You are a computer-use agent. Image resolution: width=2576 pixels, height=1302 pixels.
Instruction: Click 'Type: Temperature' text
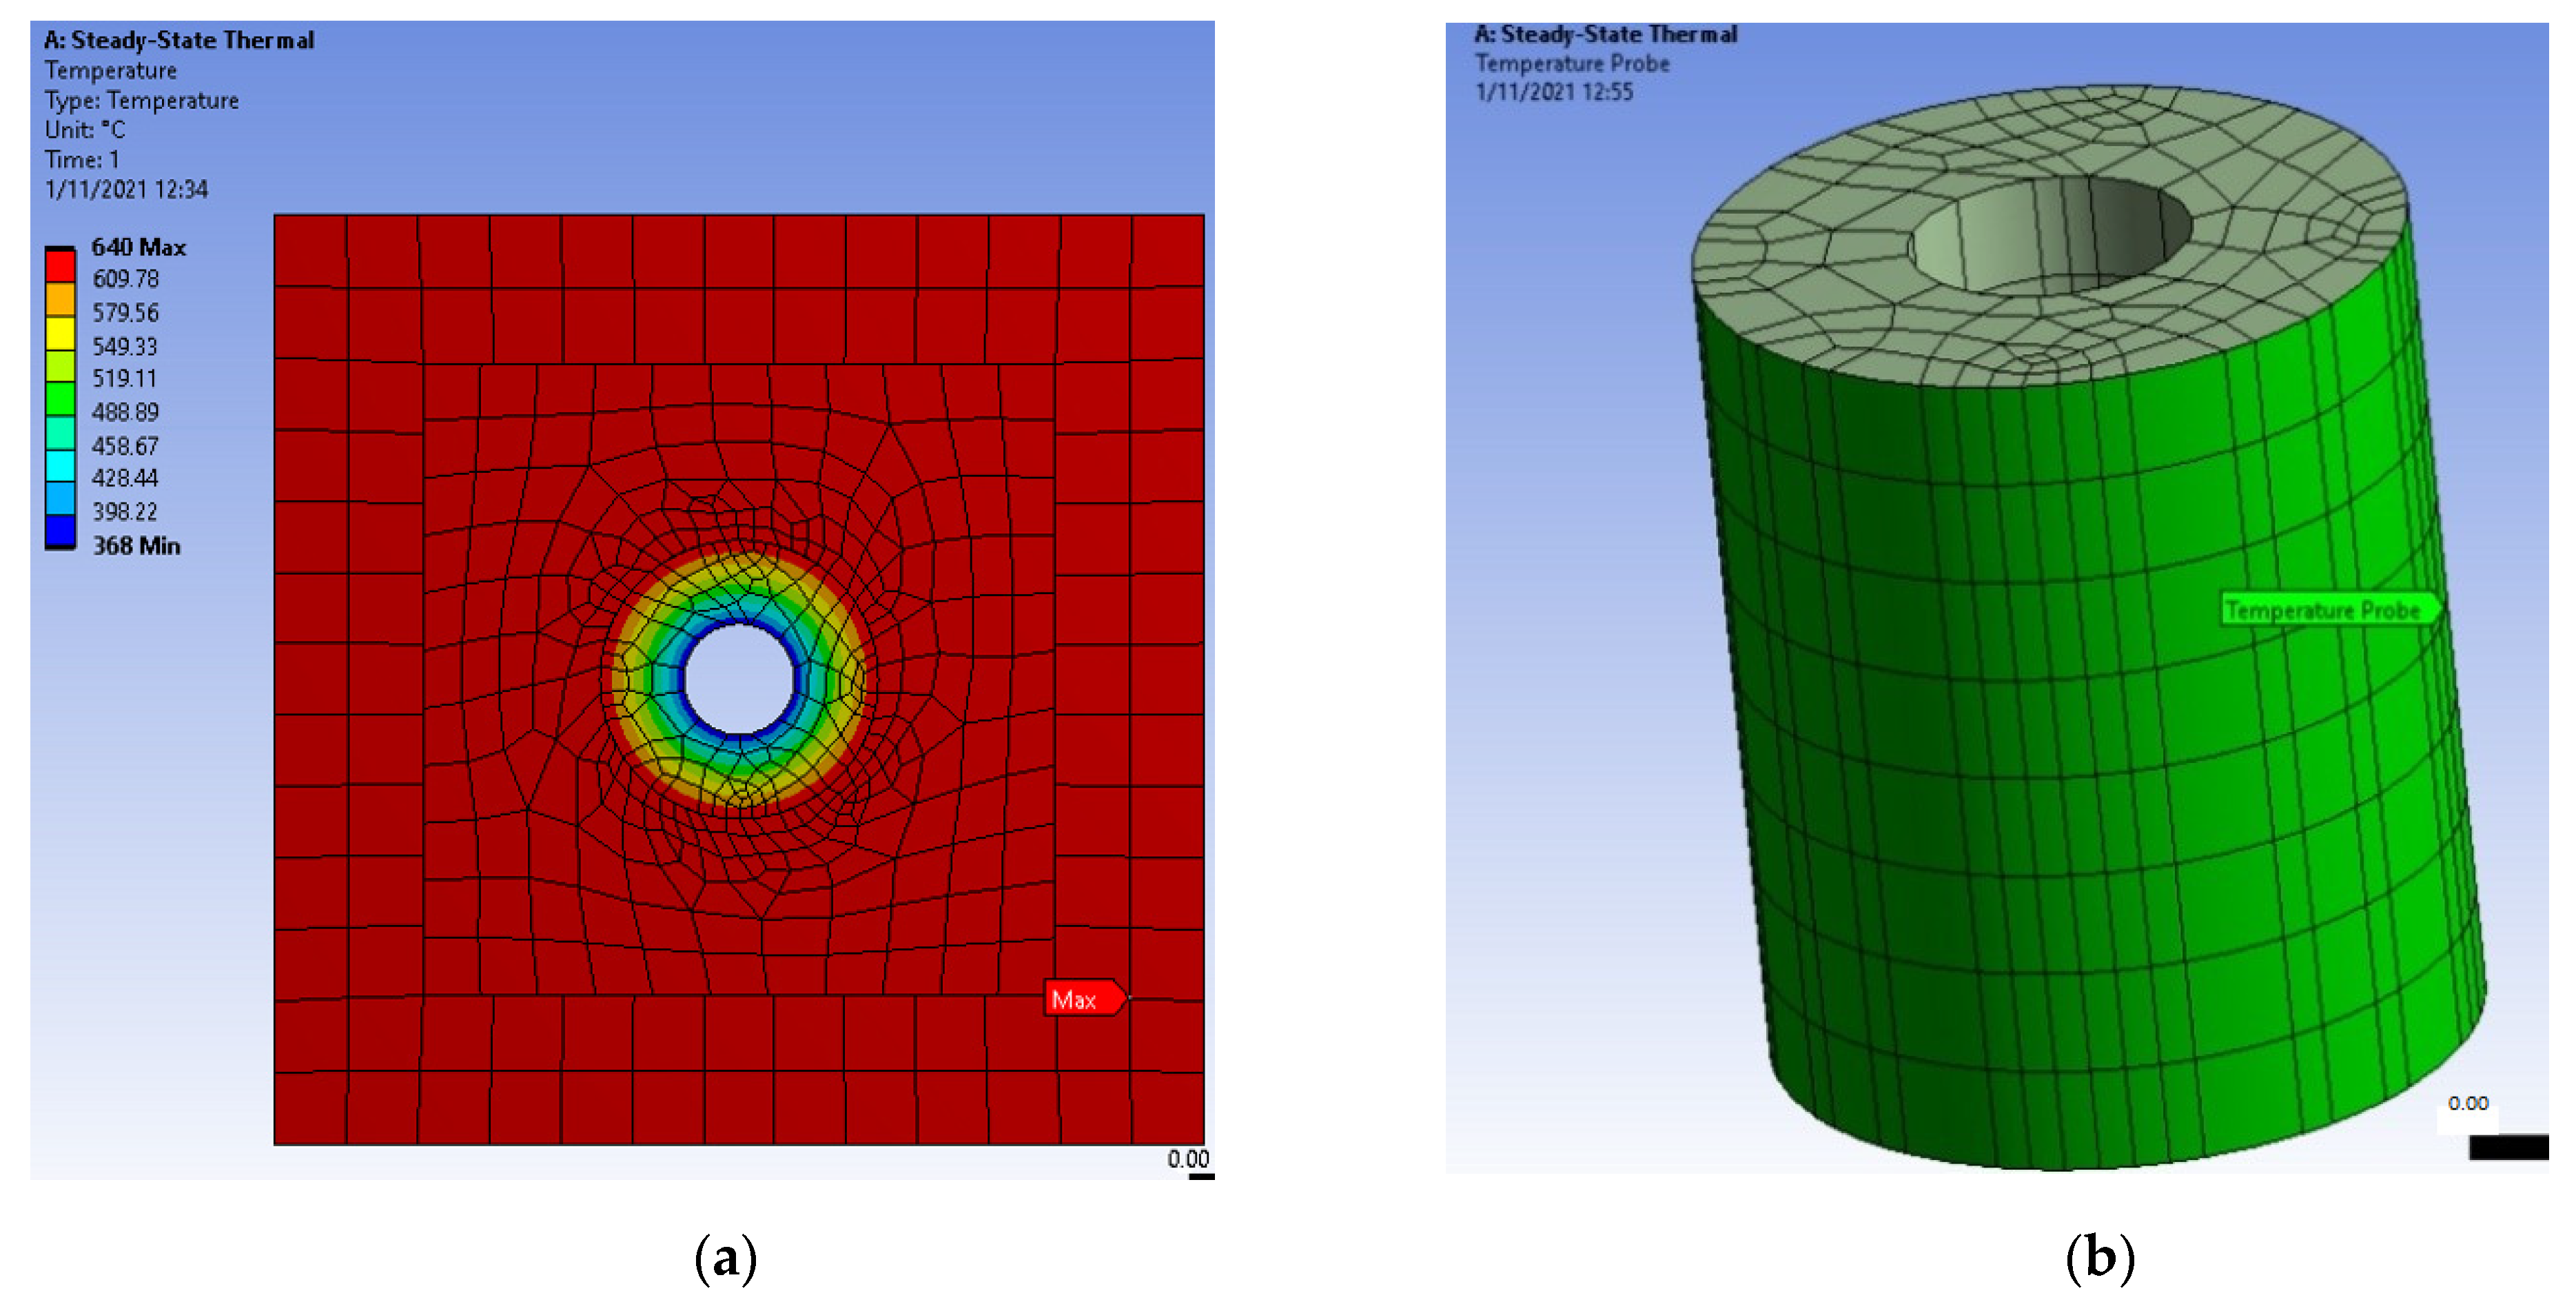click(x=141, y=100)
